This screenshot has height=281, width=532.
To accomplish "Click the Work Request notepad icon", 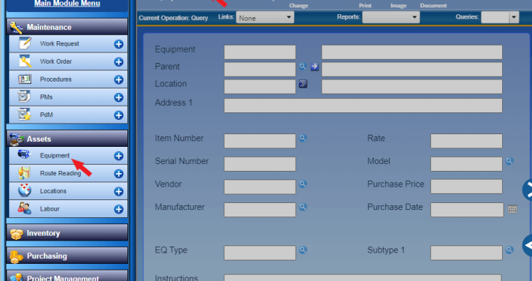I will 25,43.
